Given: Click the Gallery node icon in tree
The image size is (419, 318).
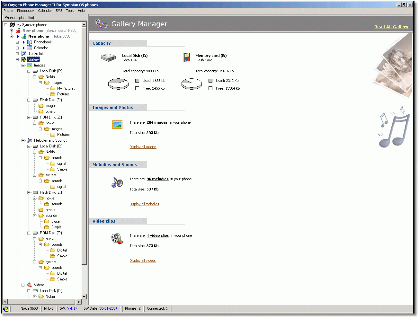Looking at the screenshot, I should [24, 59].
